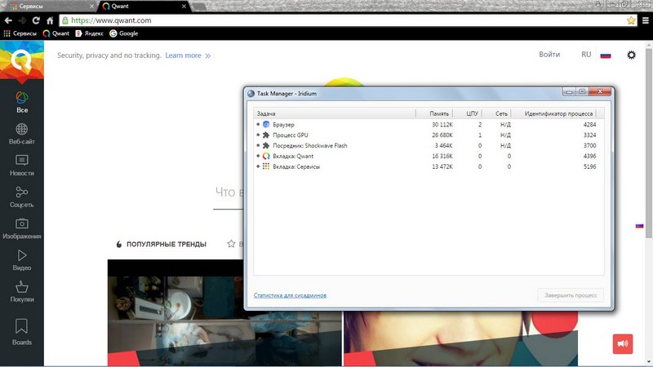Sort Task Manager by Задача column
The image size is (653, 367).
335,113
